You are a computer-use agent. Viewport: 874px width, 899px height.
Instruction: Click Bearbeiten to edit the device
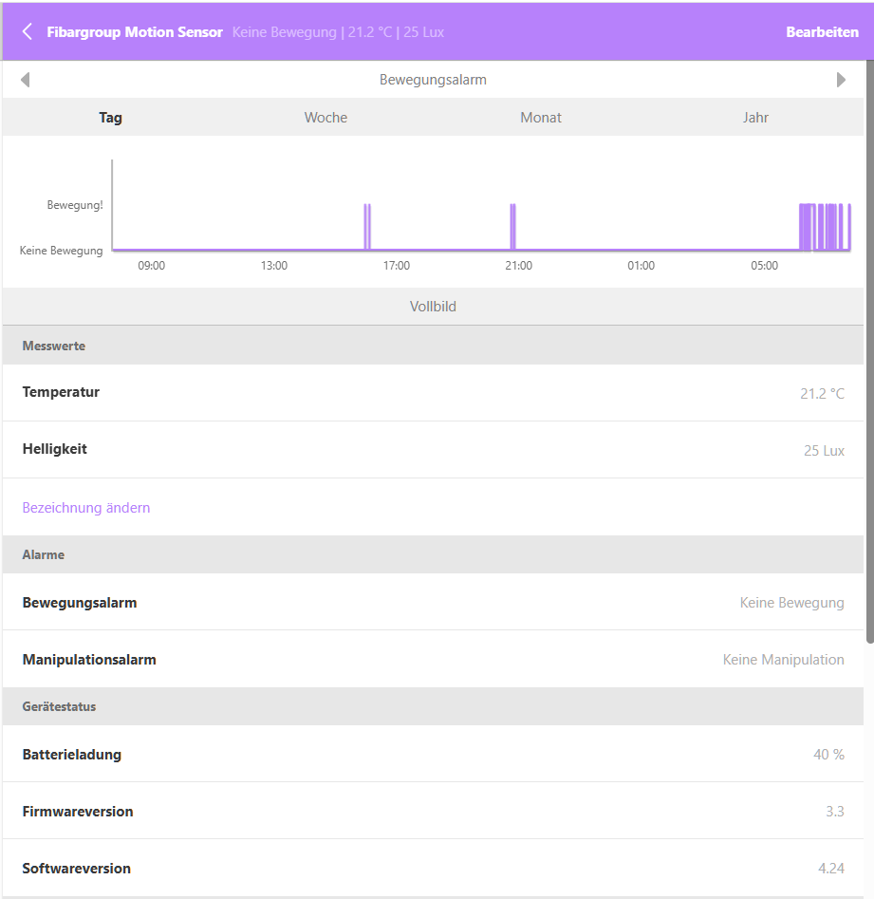pyautogui.click(x=822, y=32)
